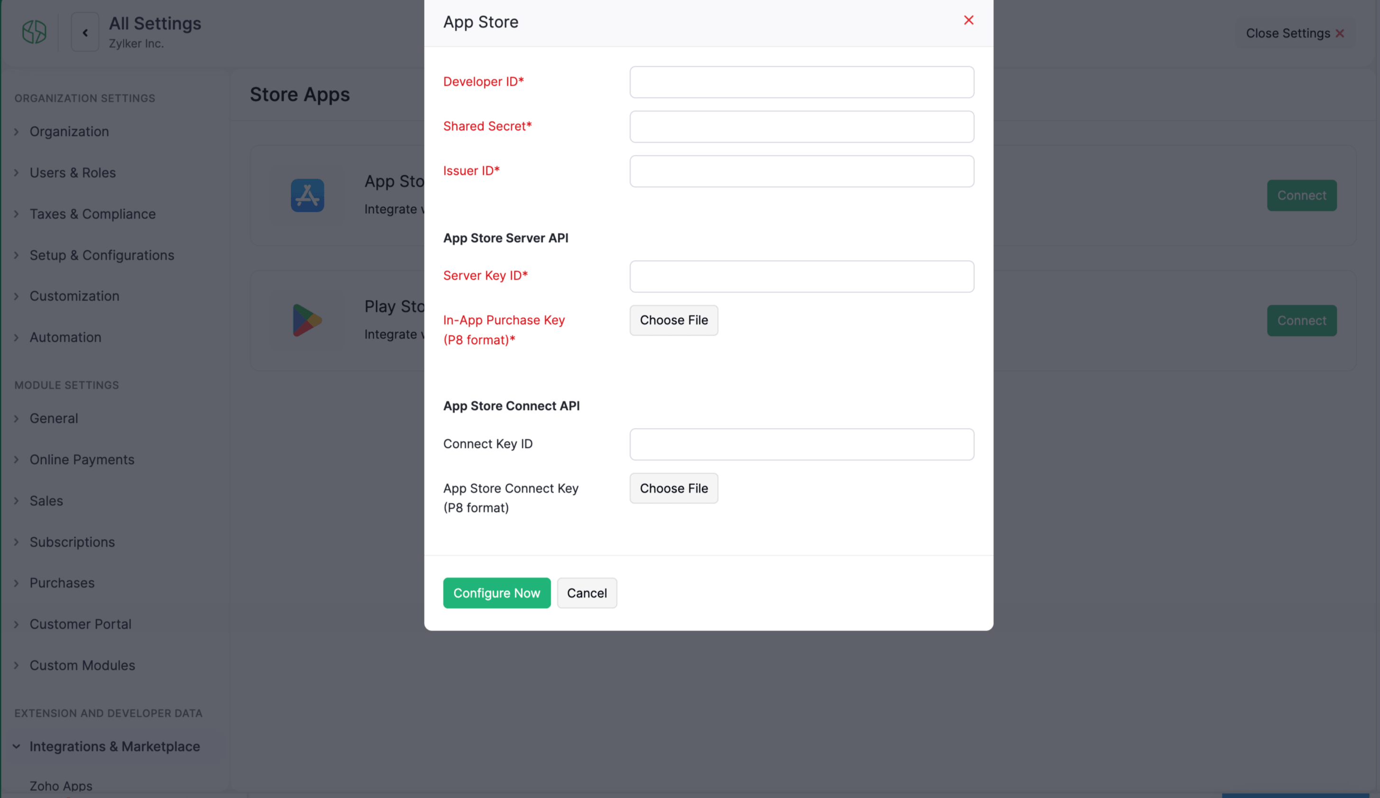Expand Taxes & Compliance section
Image resolution: width=1380 pixels, height=798 pixels.
point(92,214)
